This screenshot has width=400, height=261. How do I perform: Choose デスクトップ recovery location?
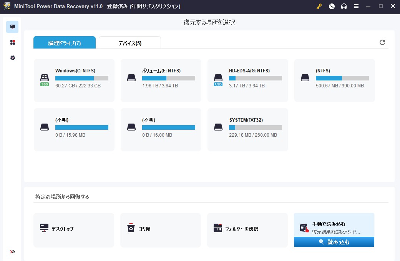click(x=74, y=230)
